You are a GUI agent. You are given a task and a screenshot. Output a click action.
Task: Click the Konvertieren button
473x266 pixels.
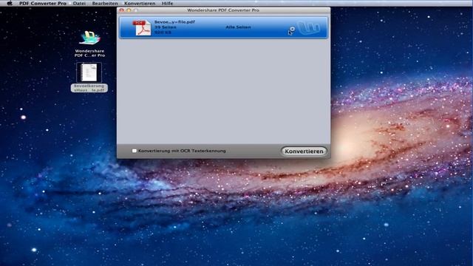[x=304, y=151]
